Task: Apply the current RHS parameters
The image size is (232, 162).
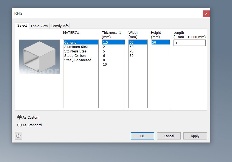Action: [195, 136]
